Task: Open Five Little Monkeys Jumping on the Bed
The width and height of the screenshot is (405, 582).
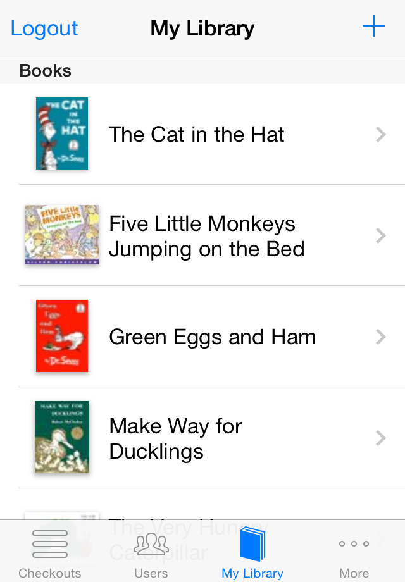Action: point(206,236)
